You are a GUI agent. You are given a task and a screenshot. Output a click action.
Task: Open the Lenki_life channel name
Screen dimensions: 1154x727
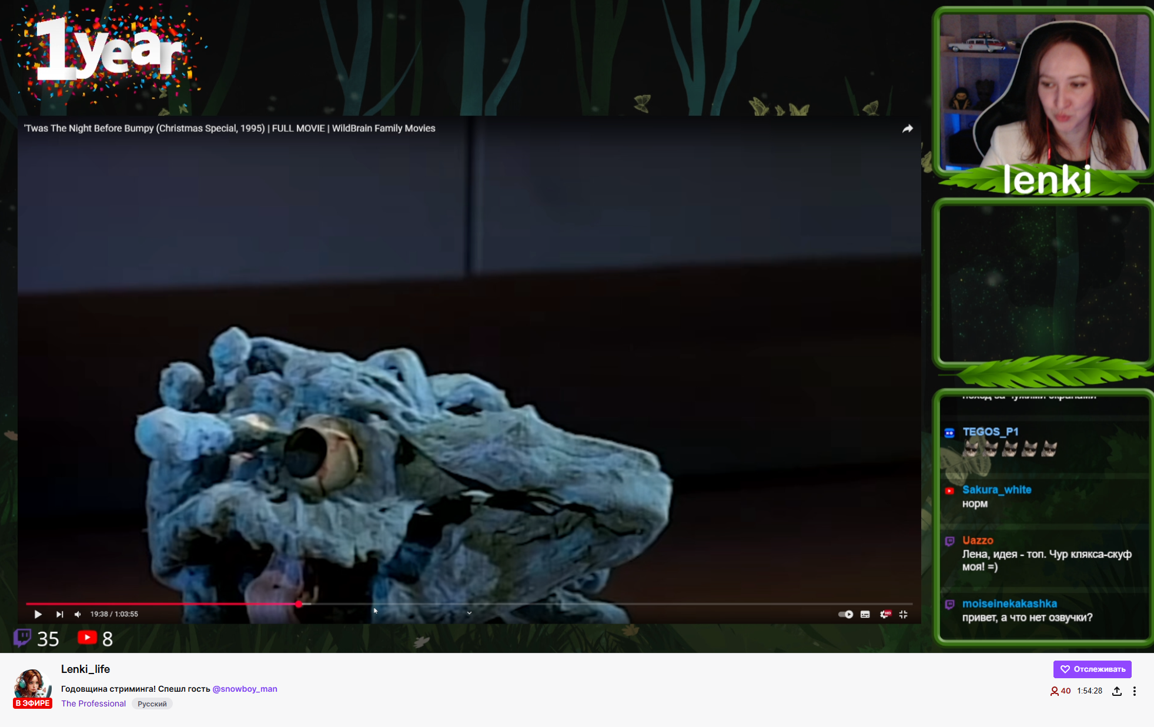85,669
